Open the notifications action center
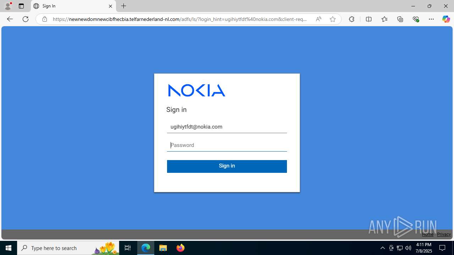 (x=443, y=248)
